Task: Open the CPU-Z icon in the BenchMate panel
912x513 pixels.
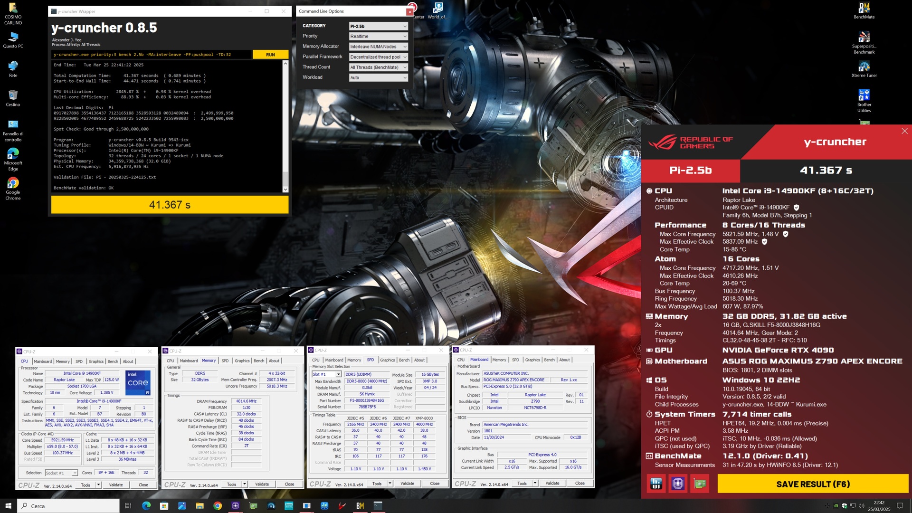Action: (x=678, y=484)
